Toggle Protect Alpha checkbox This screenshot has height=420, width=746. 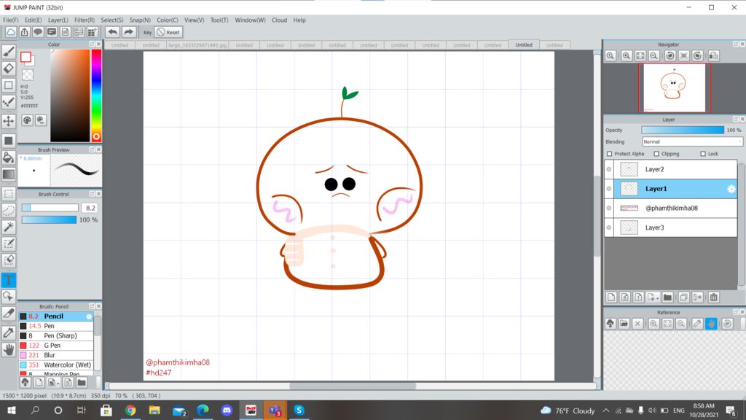(610, 154)
